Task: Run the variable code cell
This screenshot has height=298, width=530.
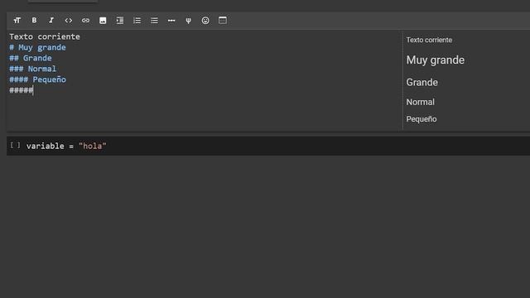Action: pos(15,146)
